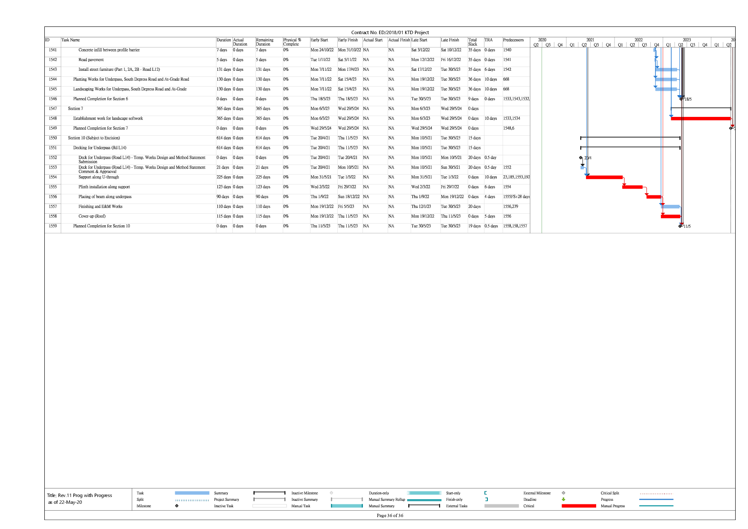The height and width of the screenshot is (529, 748).
Task: Click the red bar for Support along U-through
Action: pos(604,177)
